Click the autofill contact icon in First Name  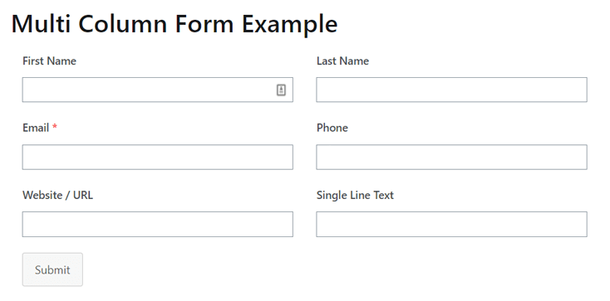click(281, 90)
